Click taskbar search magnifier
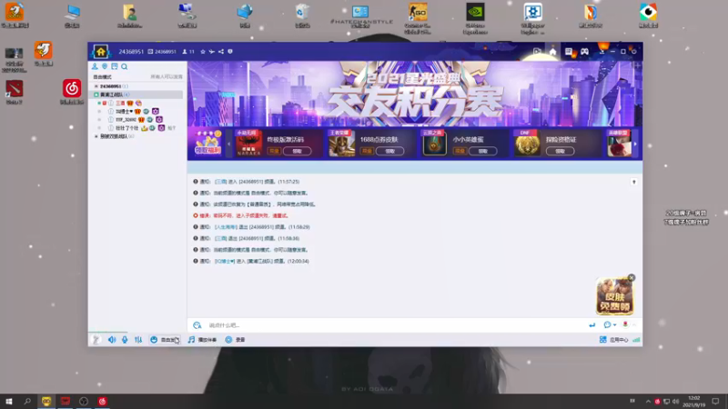This screenshot has width=728, height=409. click(x=27, y=401)
